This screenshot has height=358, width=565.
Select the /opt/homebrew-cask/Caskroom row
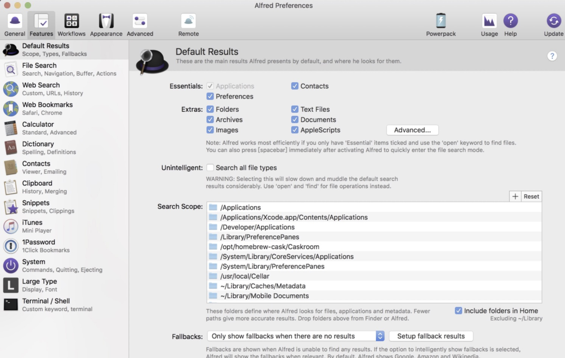coord(374,247)
